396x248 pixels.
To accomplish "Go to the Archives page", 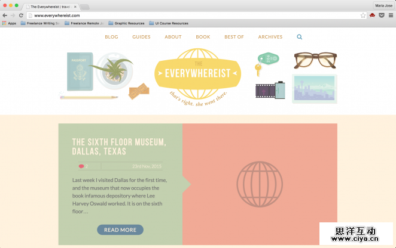I will (x=270, y=37).
